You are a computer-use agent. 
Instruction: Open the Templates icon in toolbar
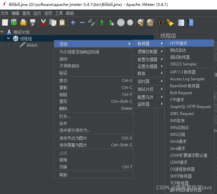point(14,22)
